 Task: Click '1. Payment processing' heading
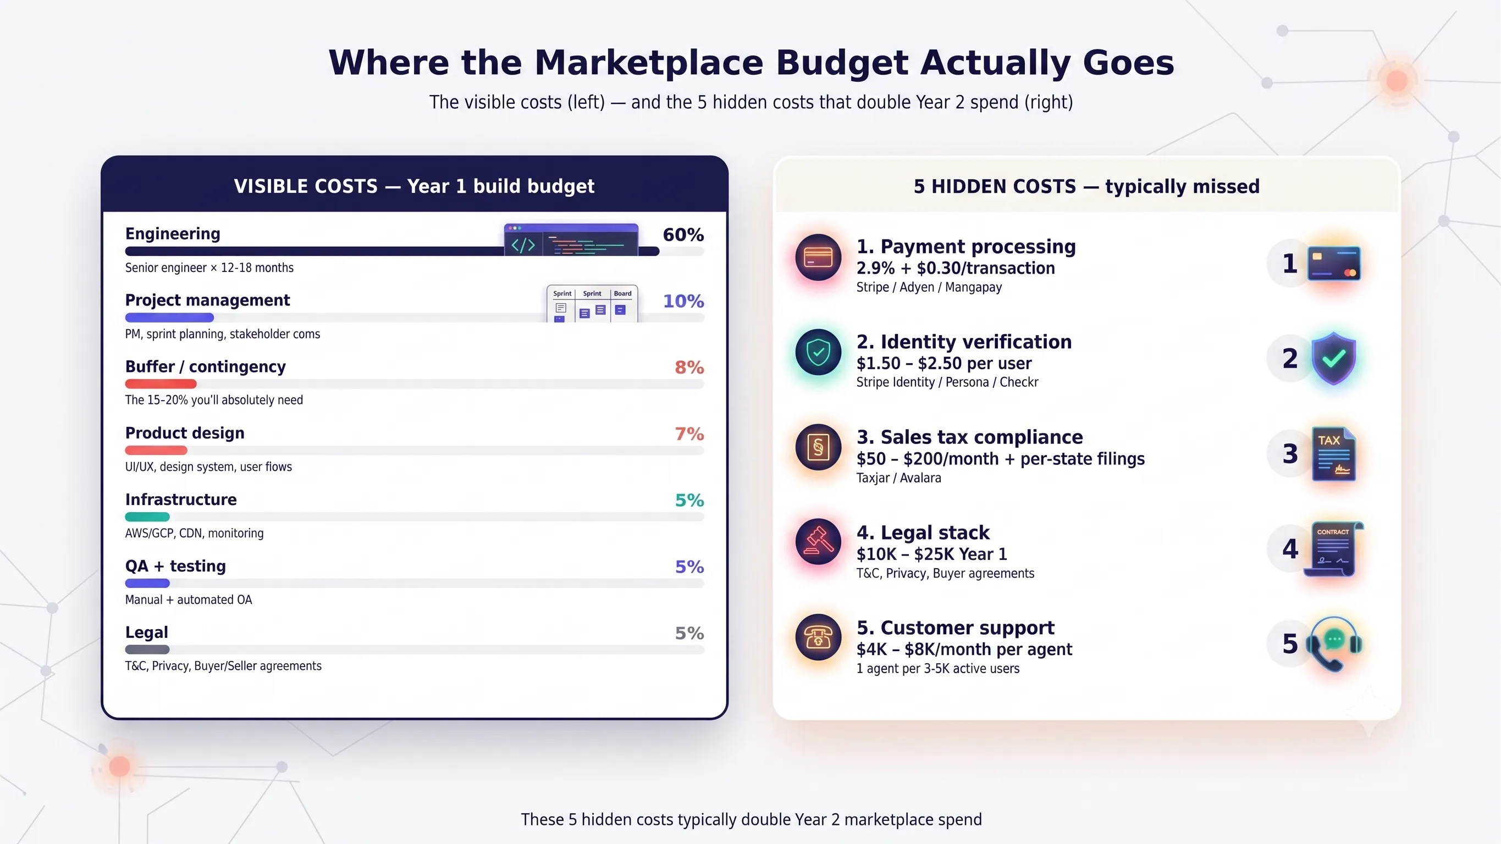(x=966, y=247)
